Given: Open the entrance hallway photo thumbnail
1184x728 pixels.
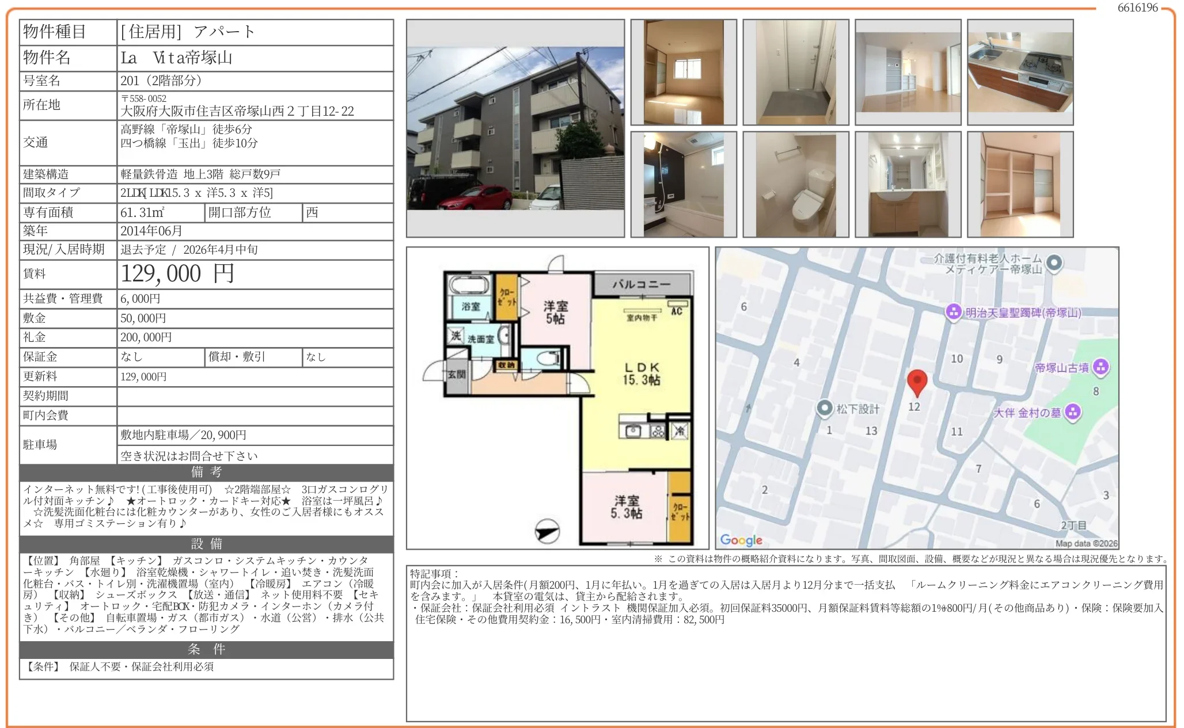Looking at the screenshot, I should [x=795, y=72].
